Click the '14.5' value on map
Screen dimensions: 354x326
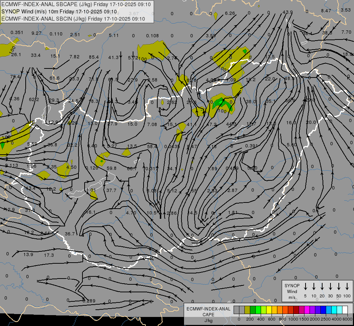192,213
